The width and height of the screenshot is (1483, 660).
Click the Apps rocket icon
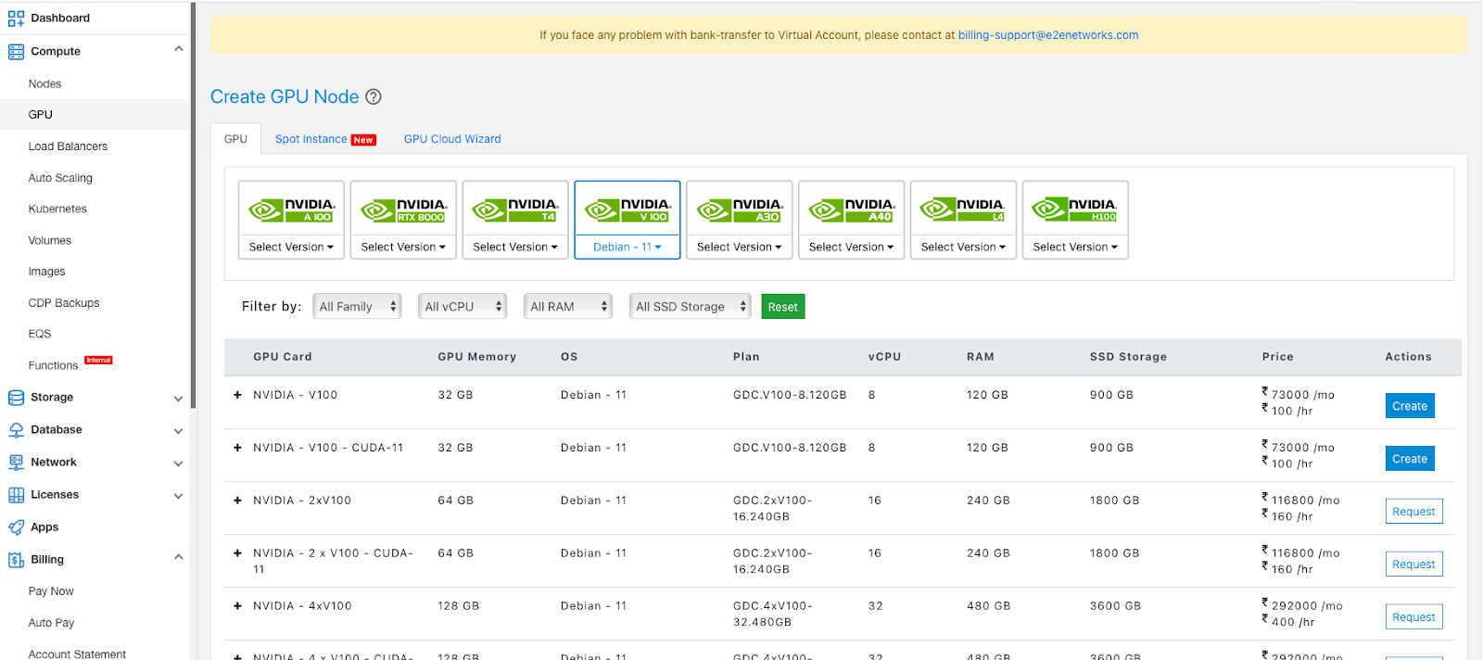coord(16,527)
